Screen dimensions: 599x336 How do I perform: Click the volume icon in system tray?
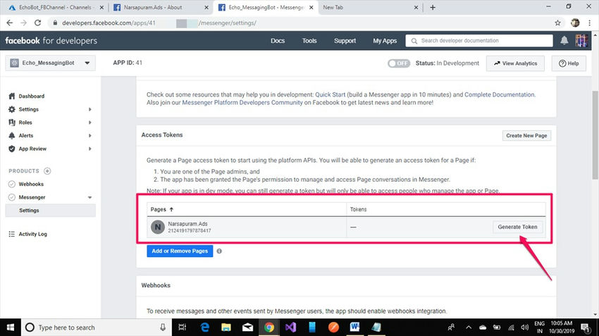pos(524,328)
